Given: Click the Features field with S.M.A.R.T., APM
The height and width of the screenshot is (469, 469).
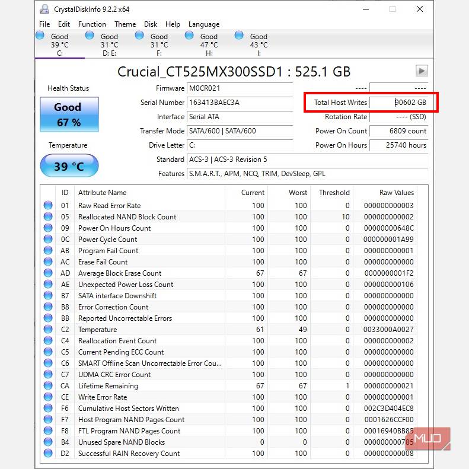Looking at the screenshot, I should pos(307,174).
